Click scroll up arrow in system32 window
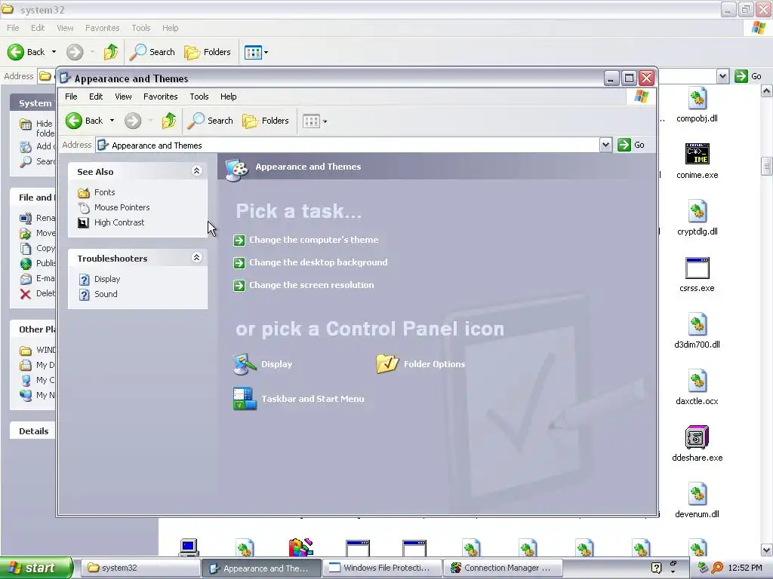The height and width of the screenshot is (579, 773). [x=767, y=91]
